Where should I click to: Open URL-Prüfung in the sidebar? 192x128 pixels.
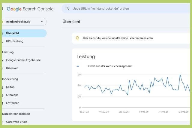point(15,41)
